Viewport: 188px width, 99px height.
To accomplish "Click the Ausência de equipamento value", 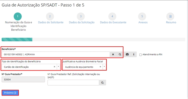I will click(79, 67).
